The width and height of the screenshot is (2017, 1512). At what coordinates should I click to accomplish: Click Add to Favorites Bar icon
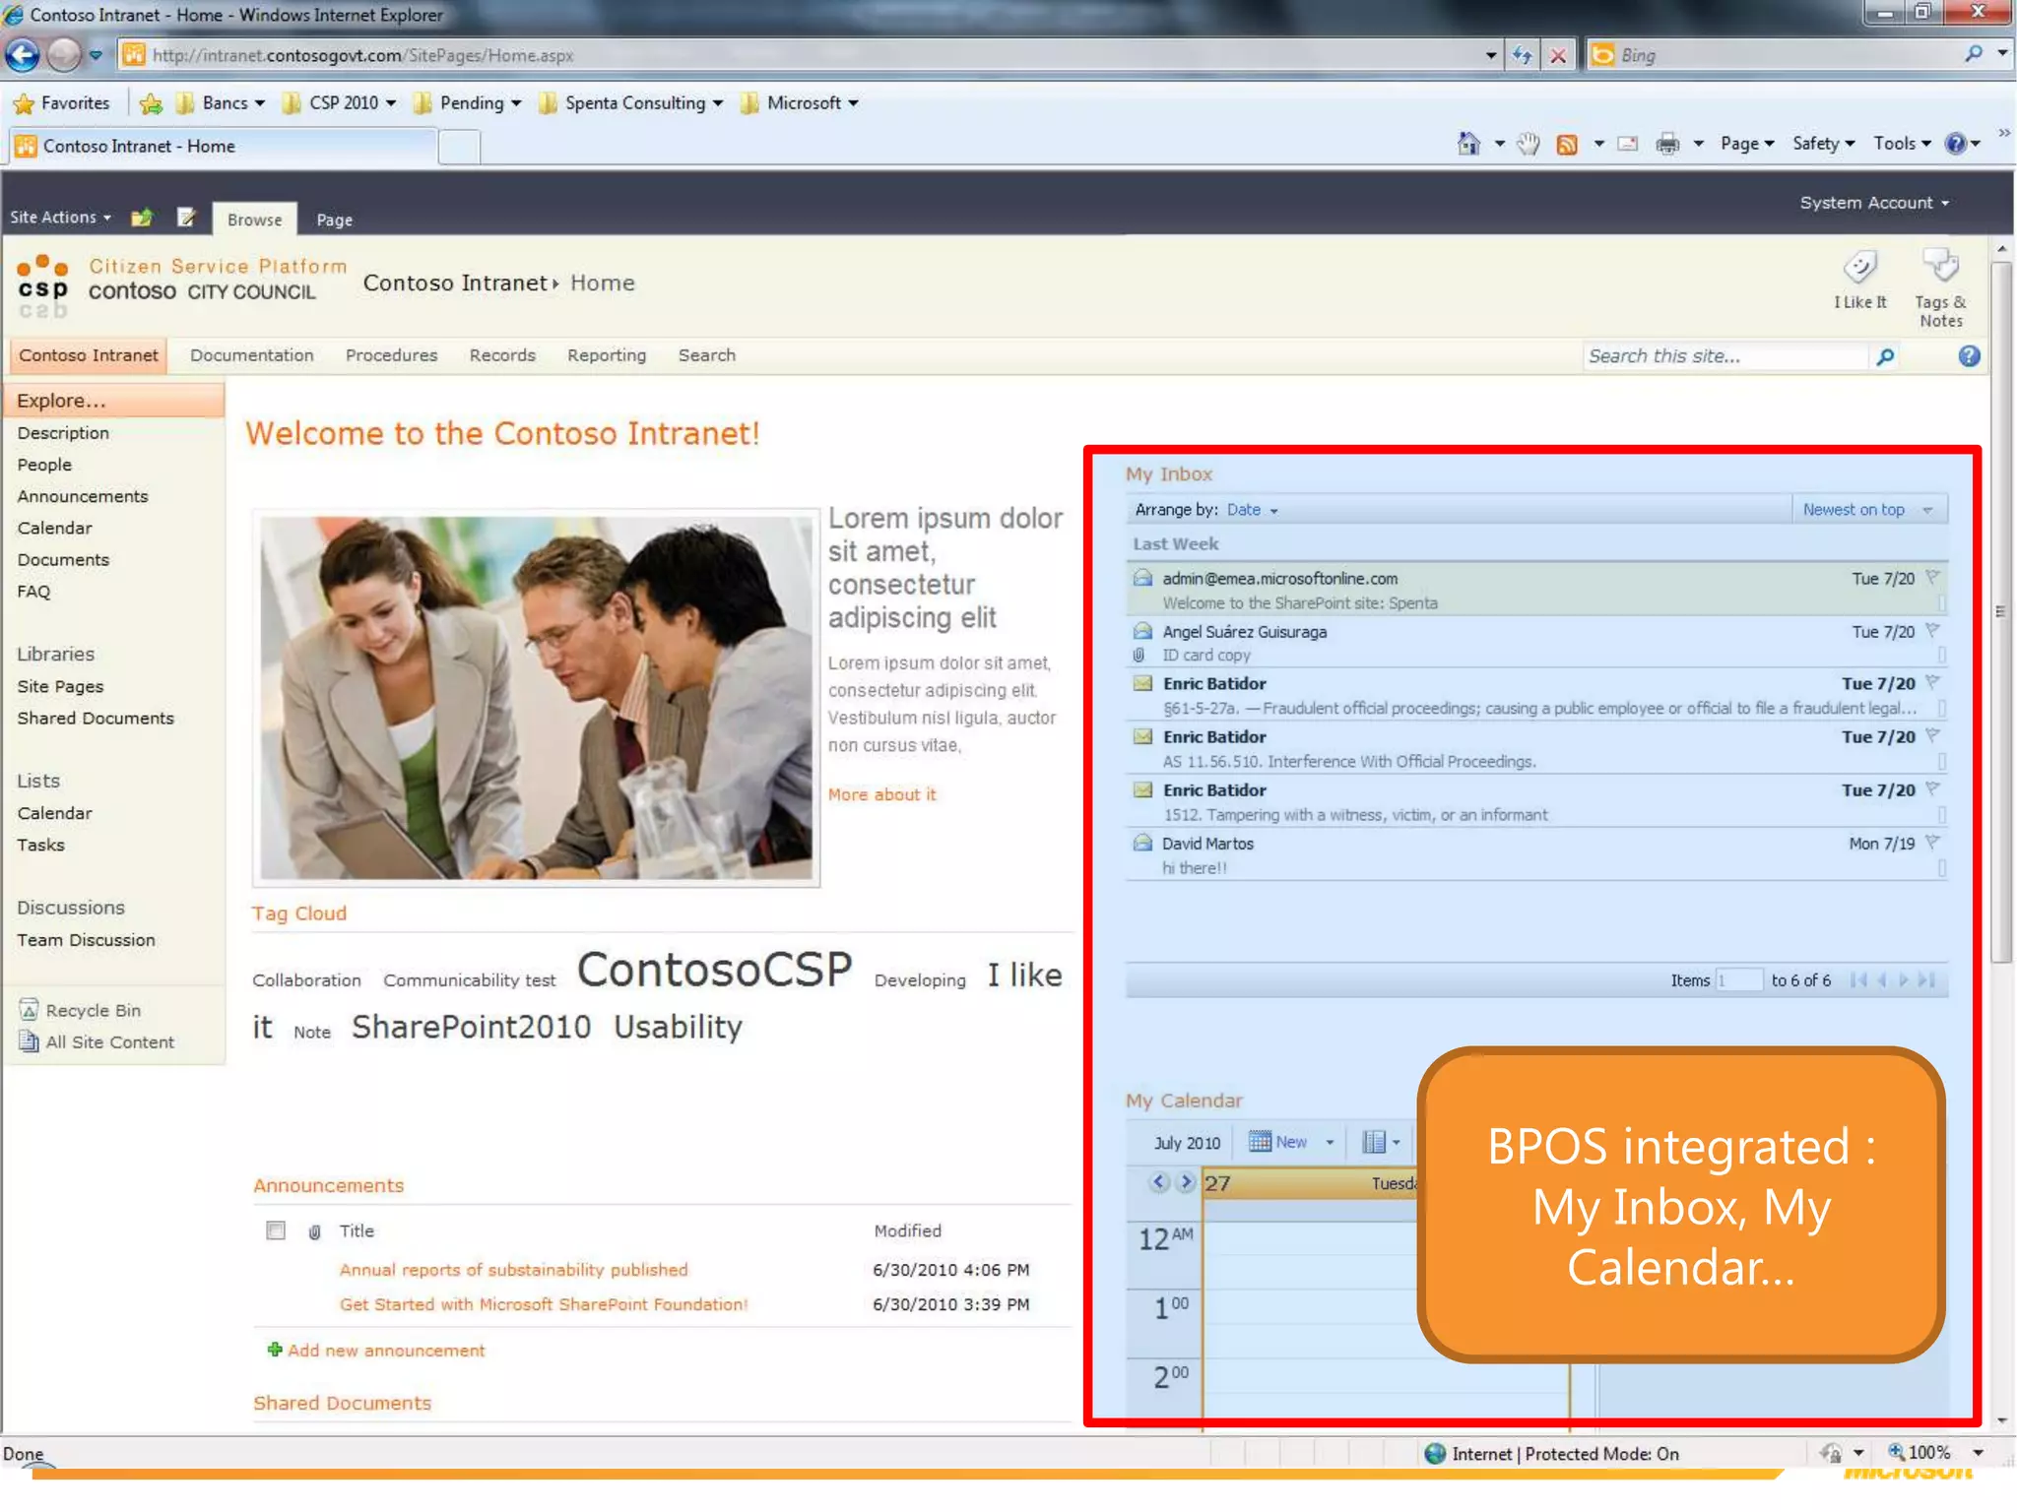(151, 103)
